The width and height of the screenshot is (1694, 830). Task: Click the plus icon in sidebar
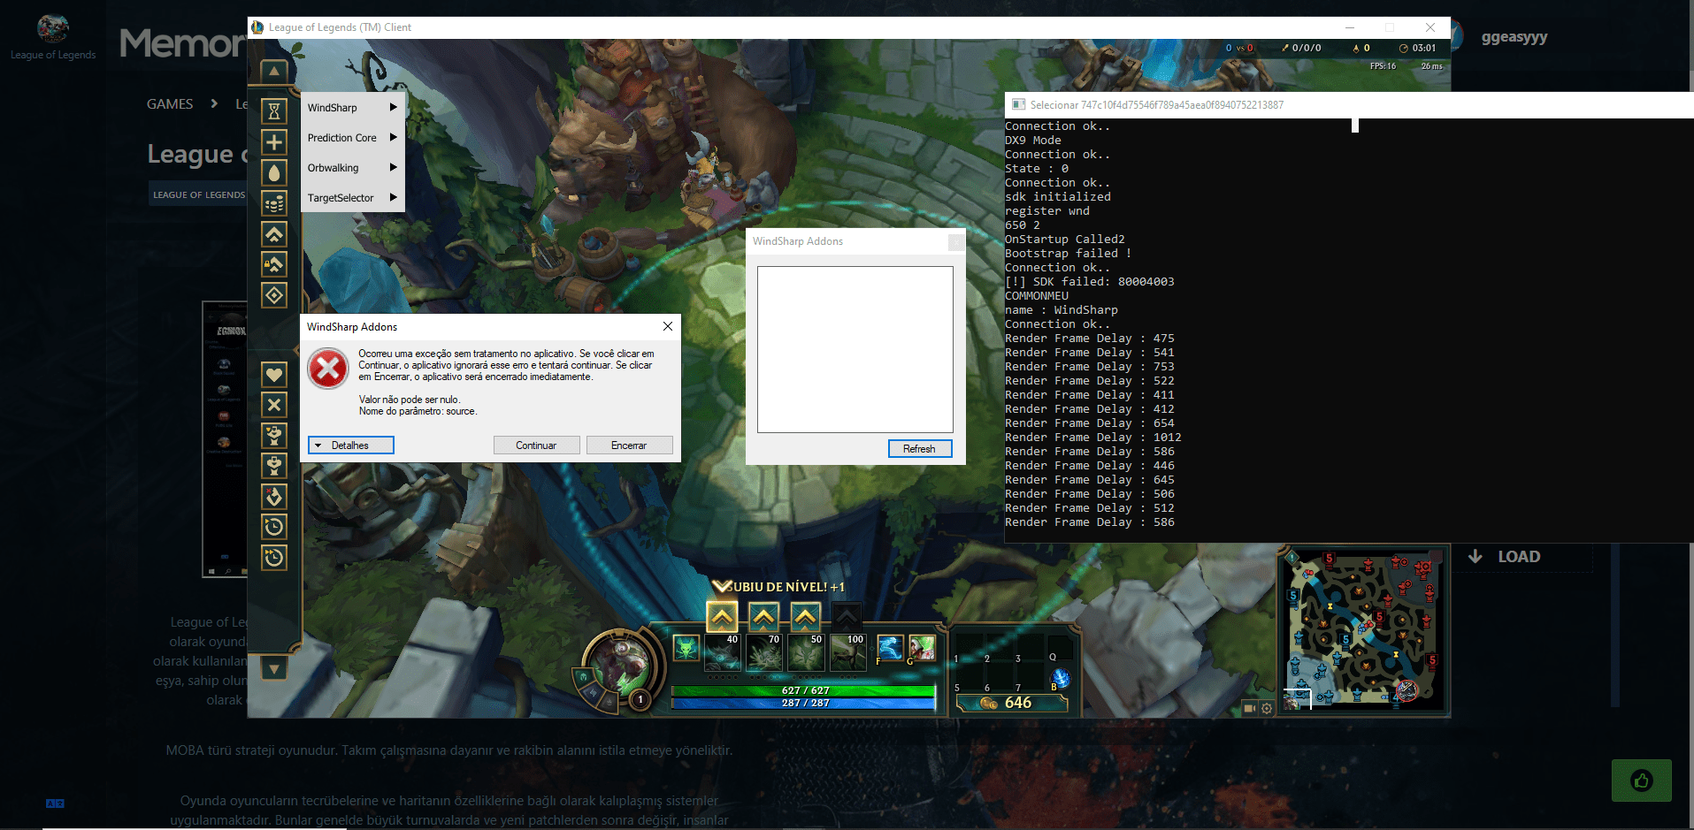[274, 141]
